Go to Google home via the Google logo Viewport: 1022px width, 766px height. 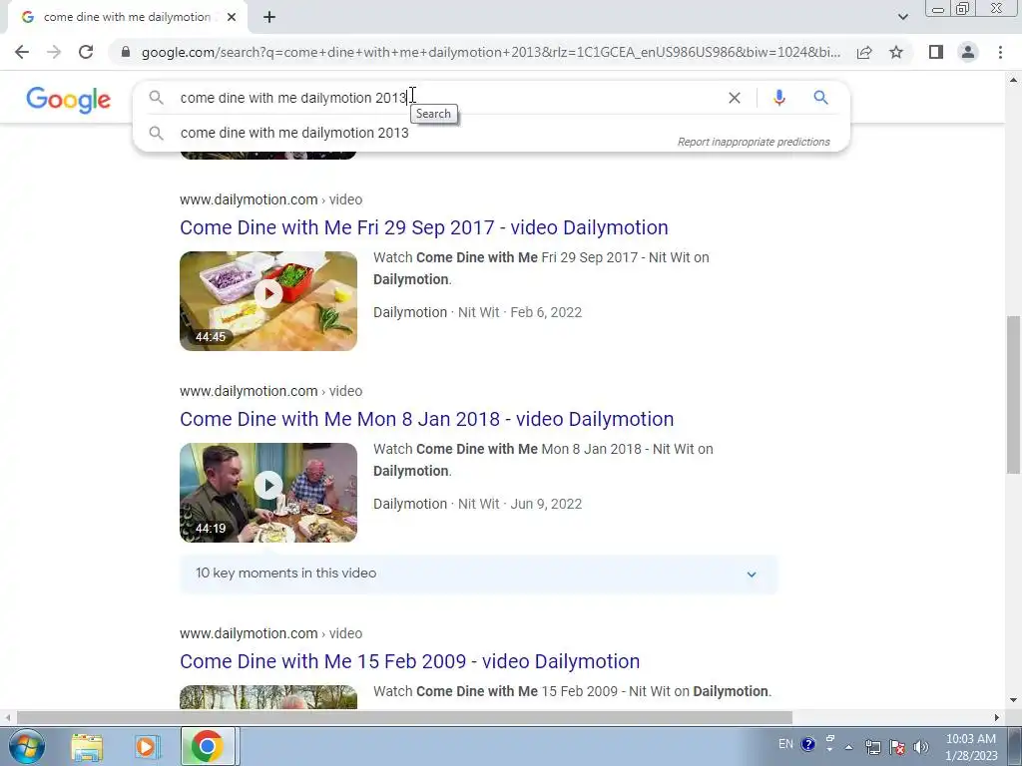(x=69, y=100)
